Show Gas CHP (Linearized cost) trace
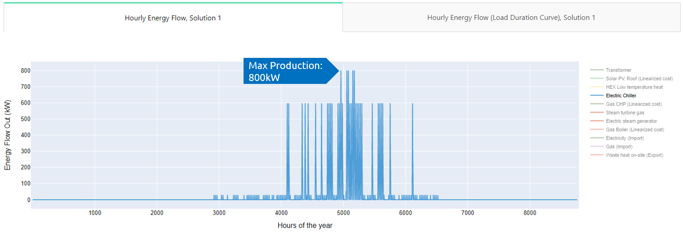 pyautogui.click(x=633, y=104)
